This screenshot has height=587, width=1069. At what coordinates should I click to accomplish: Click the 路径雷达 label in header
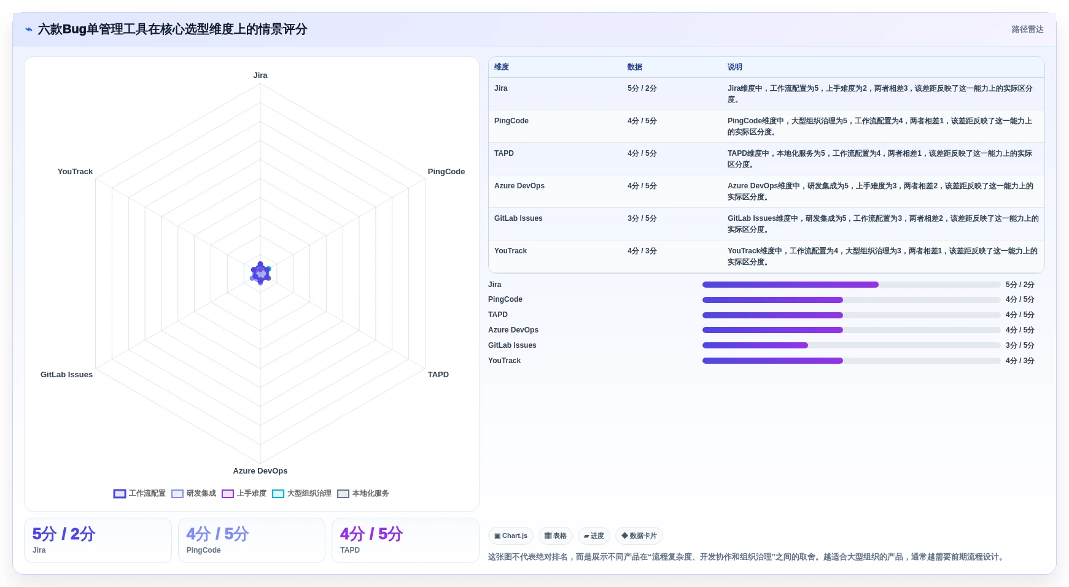coord(1028,29)
